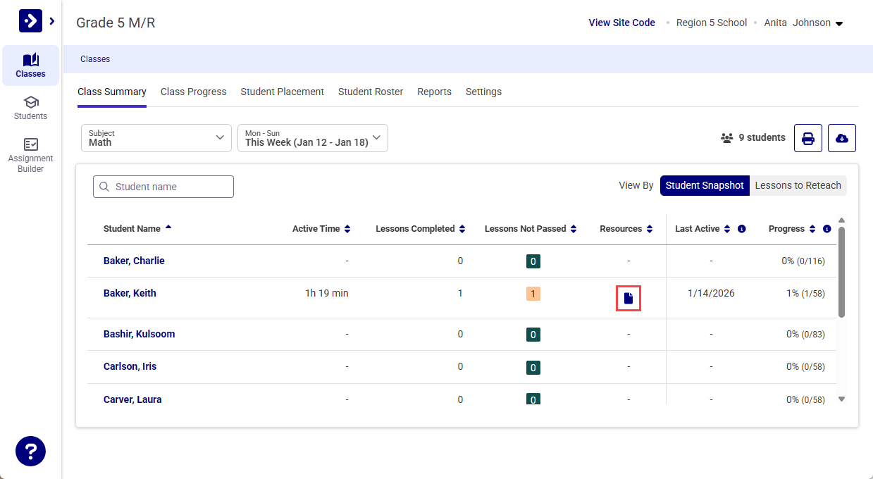Screen dimensions: 873x479
Task: Click the info icon beside Progress
Action: pyautogui.click(x=826, y=229)
